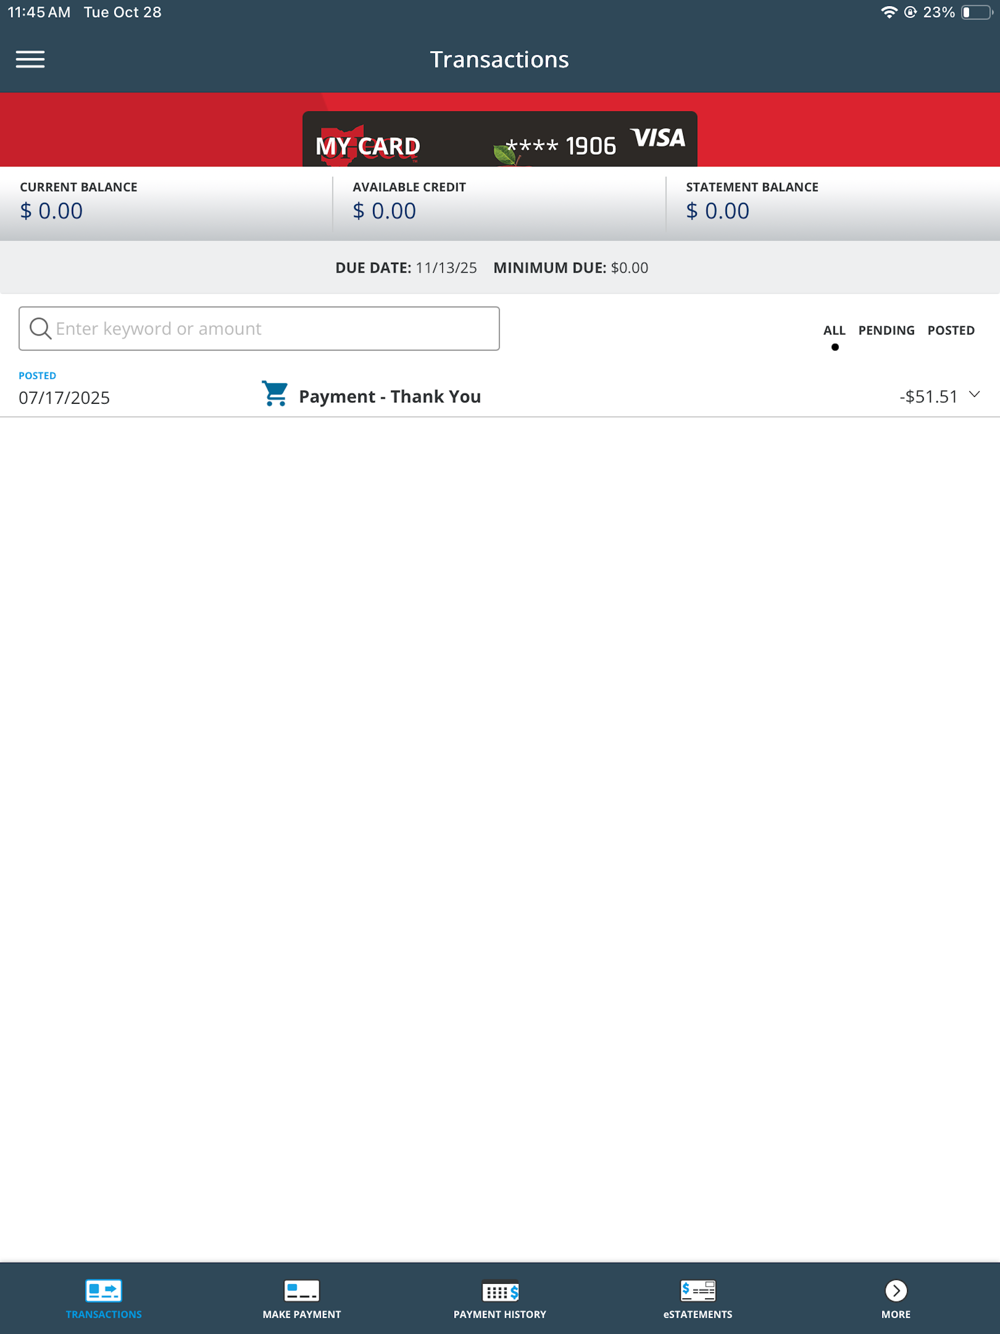
Task: Tap the MINIMUM DUE $0.00 text
Action: point(571,268)
